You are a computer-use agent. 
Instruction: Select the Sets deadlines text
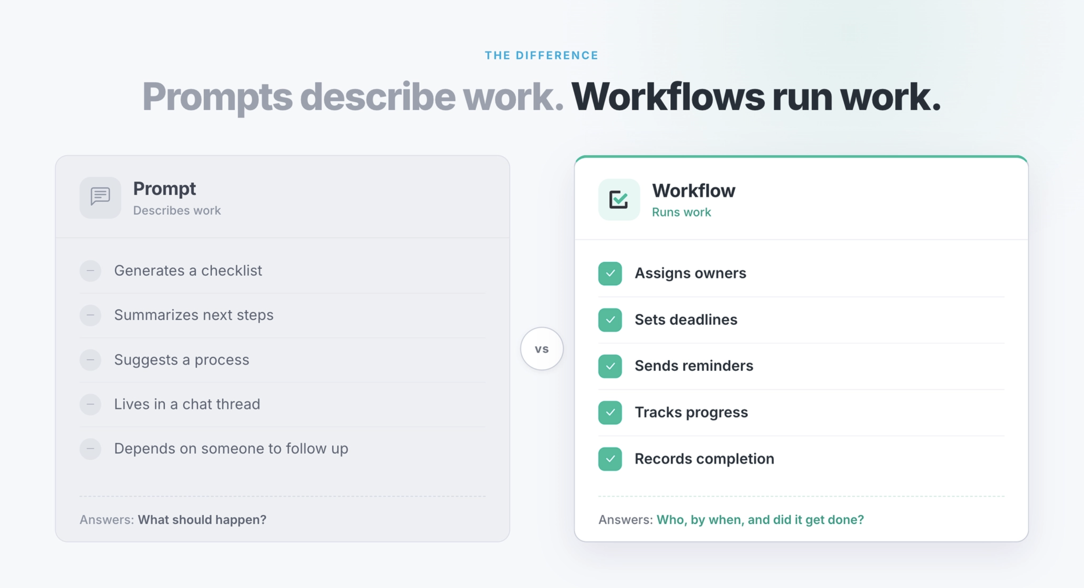coord(686,320)
